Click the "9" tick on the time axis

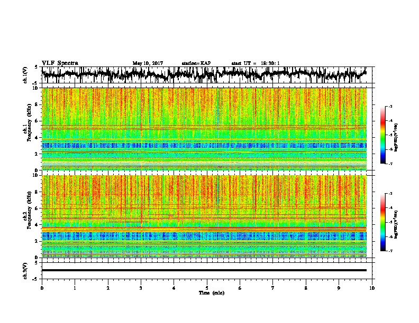339,288
